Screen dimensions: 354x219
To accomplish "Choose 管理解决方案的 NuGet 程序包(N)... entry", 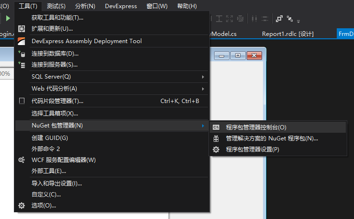I will [x=278, y=138].
